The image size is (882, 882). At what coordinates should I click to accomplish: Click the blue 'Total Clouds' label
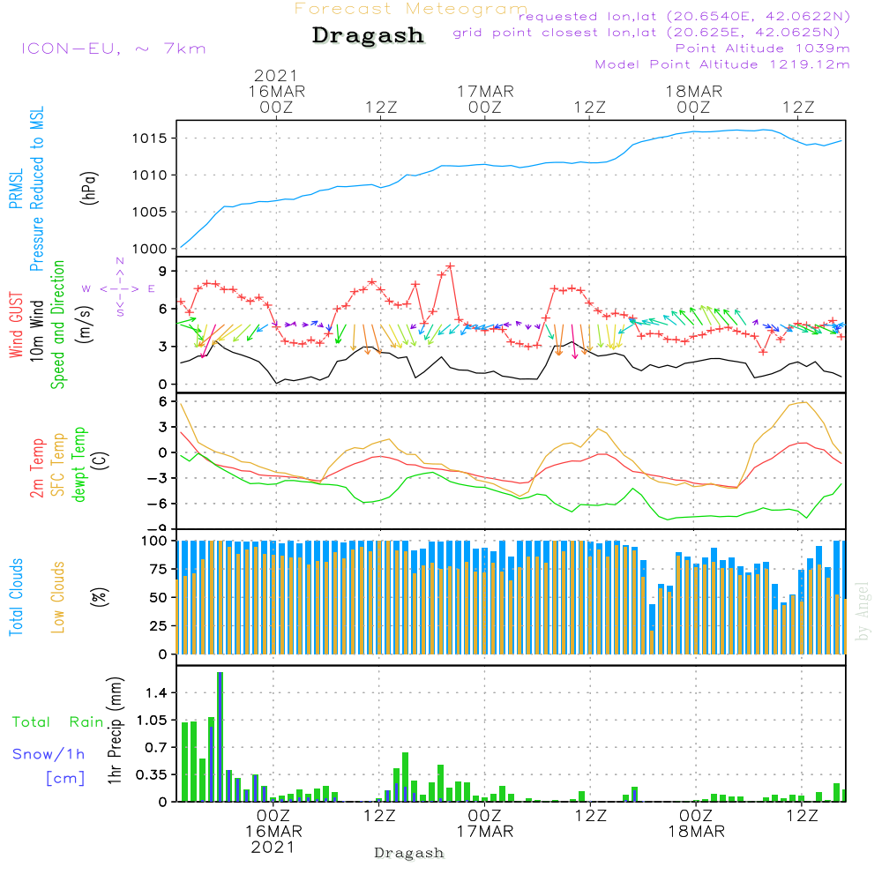16,597
